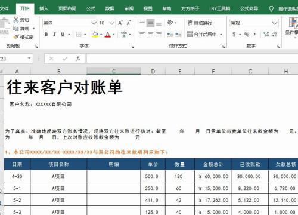298x215 pixels.
Task: Open alignment settings dialog launcher
Action: click(223, 46)
